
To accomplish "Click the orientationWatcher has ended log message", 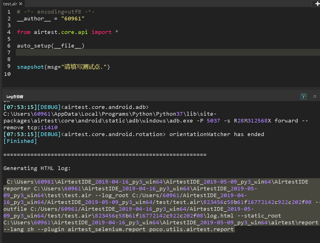I will point(217,134).
